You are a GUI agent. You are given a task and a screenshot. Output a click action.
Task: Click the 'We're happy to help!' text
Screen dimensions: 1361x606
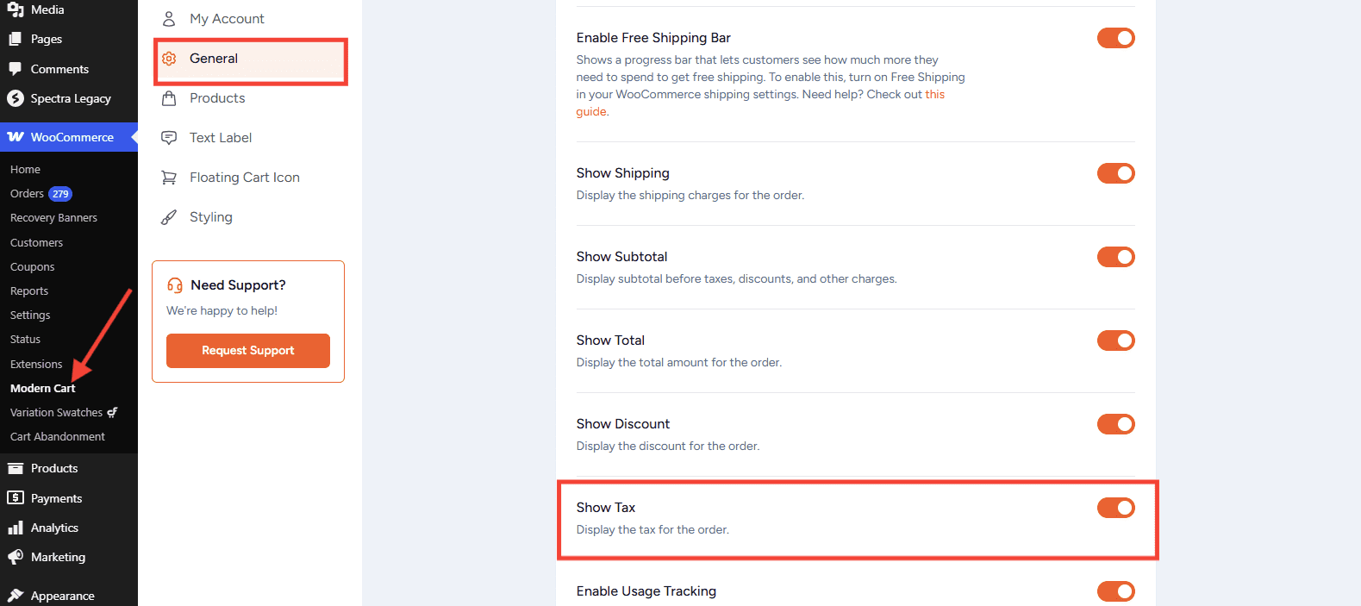222,311
